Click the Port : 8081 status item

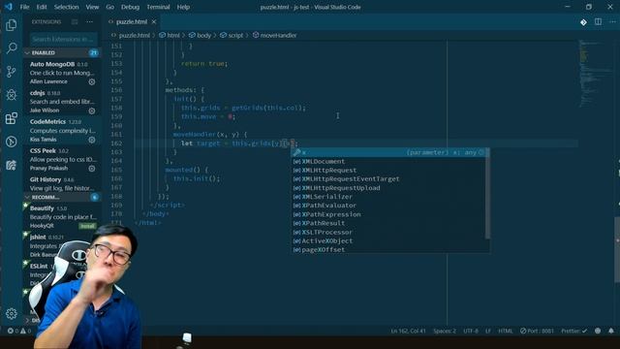tap(537, 331)
